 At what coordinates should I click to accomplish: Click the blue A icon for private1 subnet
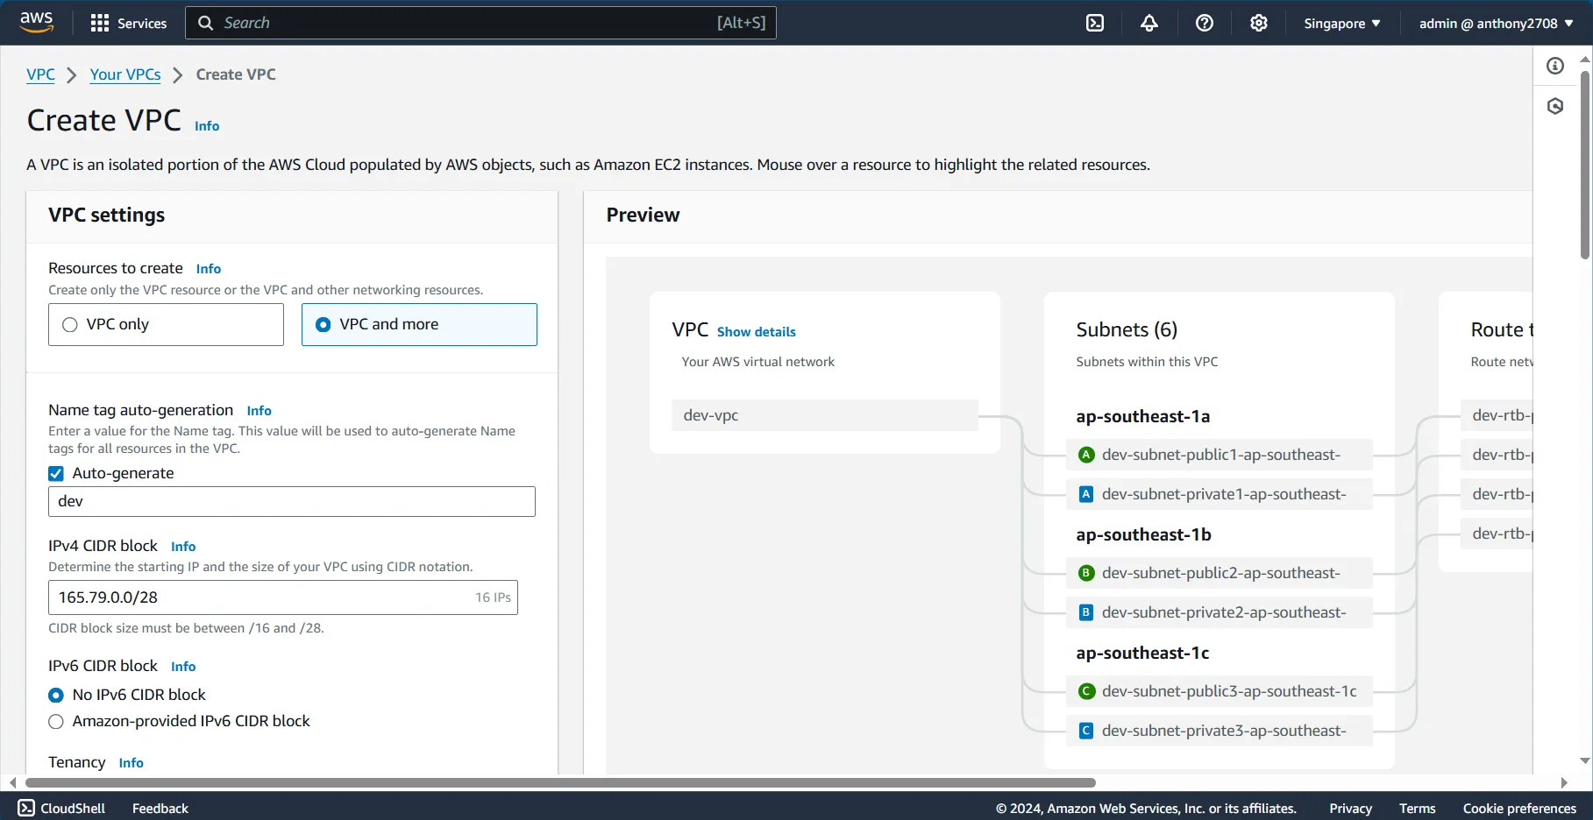click(1086, 494)
